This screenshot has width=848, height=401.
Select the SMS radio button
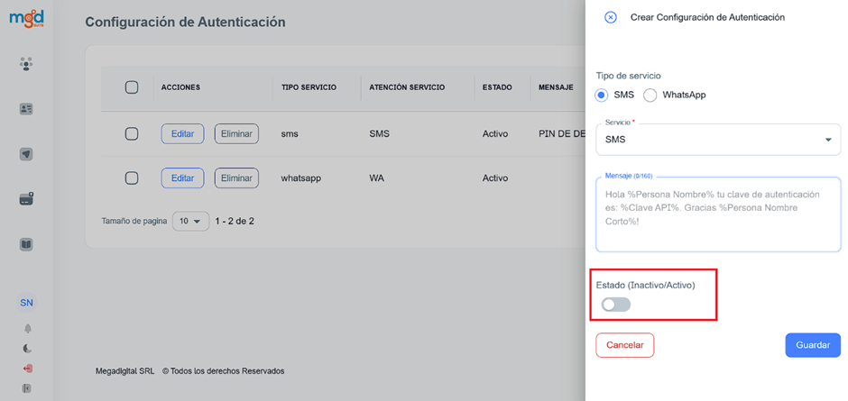pyautogui.click(x=603, y=95)
